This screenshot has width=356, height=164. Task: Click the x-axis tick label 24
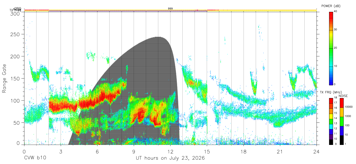click(x=316, y=152)
